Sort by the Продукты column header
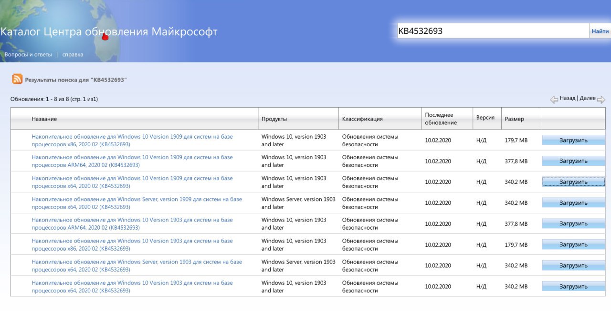The height and width of the screenshot is (312, 611). (274, 119)
